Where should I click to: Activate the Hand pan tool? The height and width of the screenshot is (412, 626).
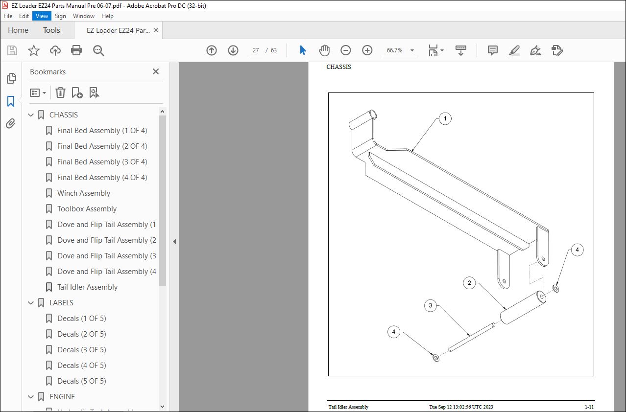pyautogui.click(x=324, y=50)
